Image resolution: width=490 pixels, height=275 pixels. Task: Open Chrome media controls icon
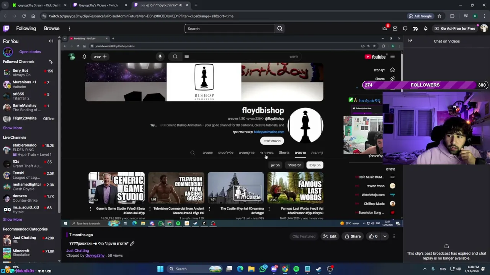click(x=466, y=16)
